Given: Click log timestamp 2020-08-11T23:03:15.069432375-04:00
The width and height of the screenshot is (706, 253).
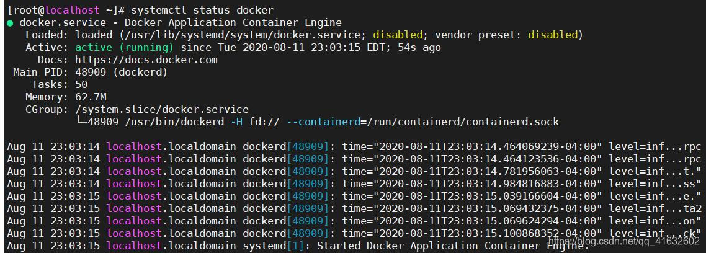Looking at the screenshot, I should [487, 209].
